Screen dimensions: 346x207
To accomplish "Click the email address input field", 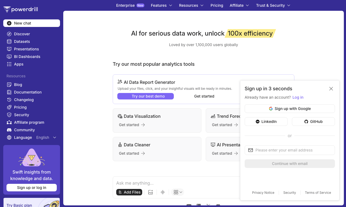I will pyautogui.click(x=290, y=150).
